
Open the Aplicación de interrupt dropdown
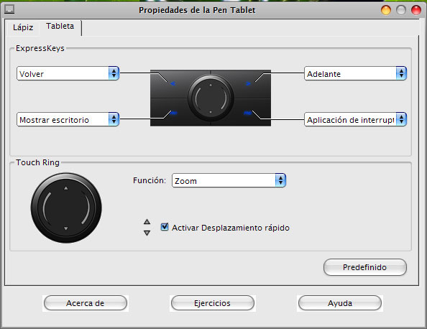[355, 119]
